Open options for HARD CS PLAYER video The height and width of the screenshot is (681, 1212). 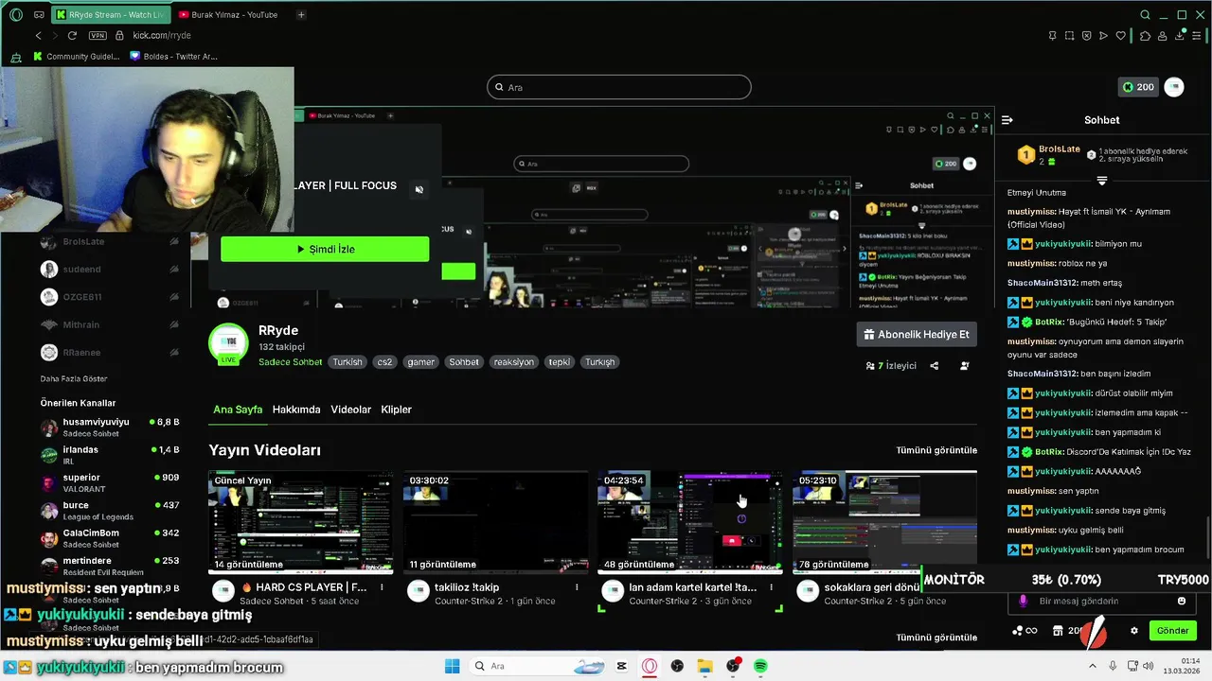(383, 587)
